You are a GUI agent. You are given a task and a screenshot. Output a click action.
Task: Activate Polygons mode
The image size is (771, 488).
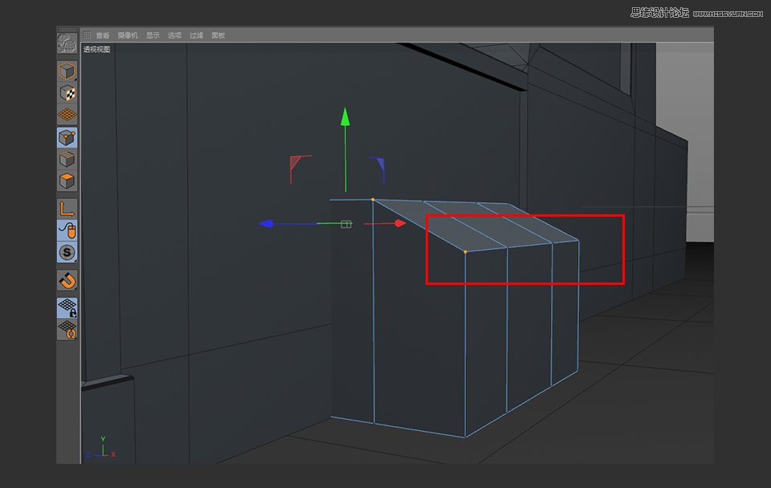pos(67,180)
